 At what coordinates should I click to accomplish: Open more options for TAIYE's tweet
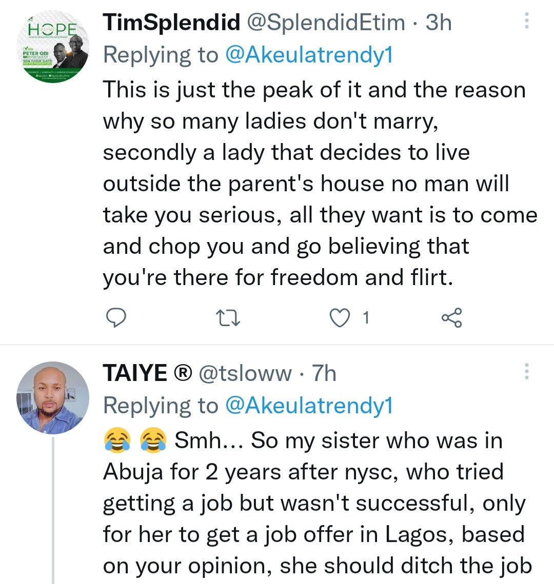coord(526,371)
